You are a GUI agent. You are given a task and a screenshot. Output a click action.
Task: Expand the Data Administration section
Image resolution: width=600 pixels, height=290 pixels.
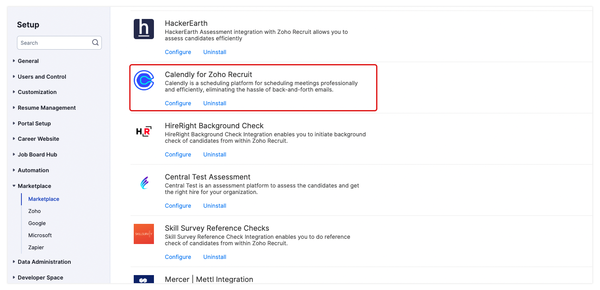coord(44,262)
